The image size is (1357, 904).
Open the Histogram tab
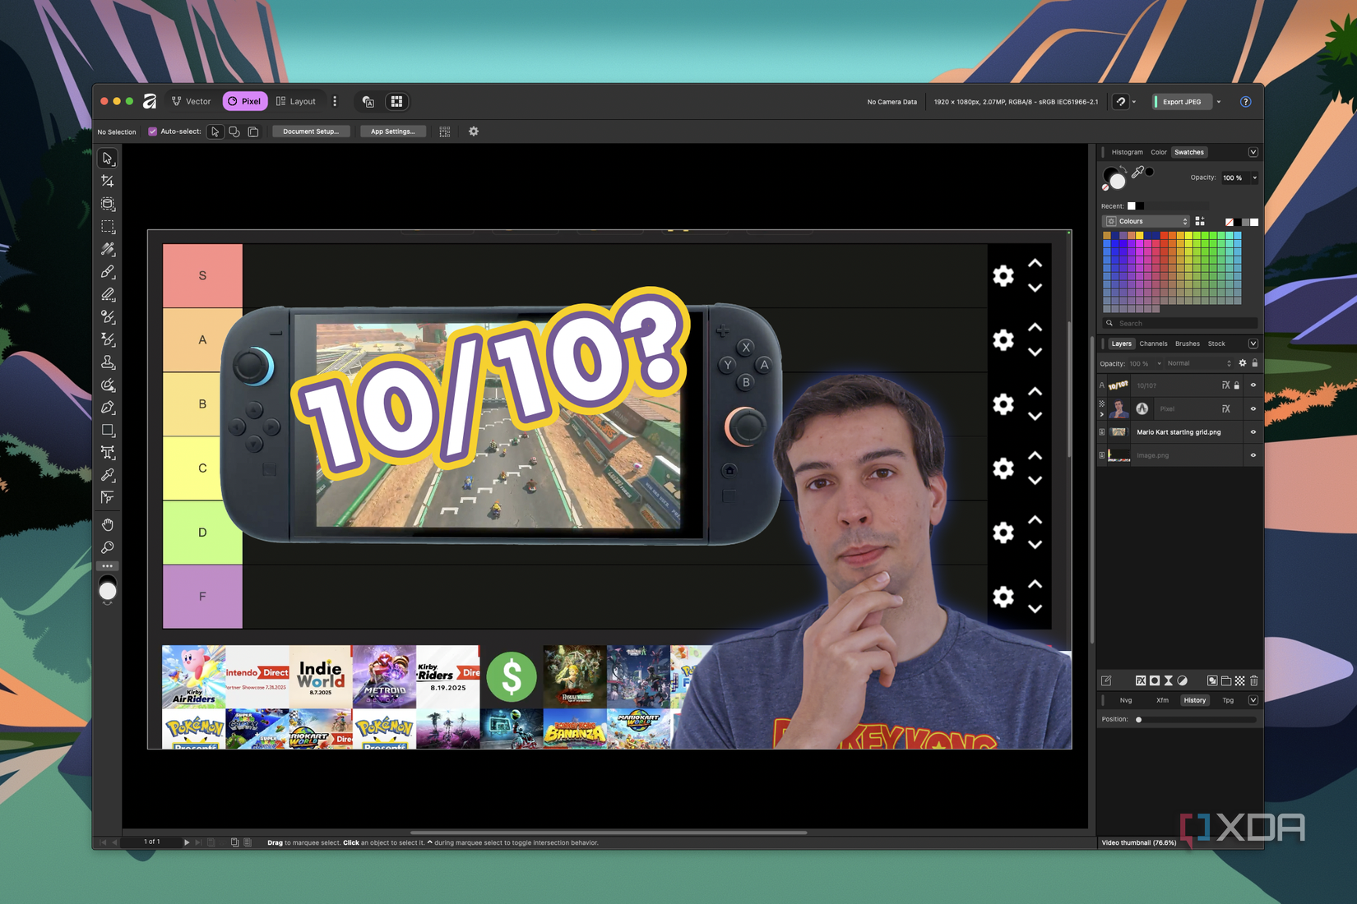[1127, 152]
